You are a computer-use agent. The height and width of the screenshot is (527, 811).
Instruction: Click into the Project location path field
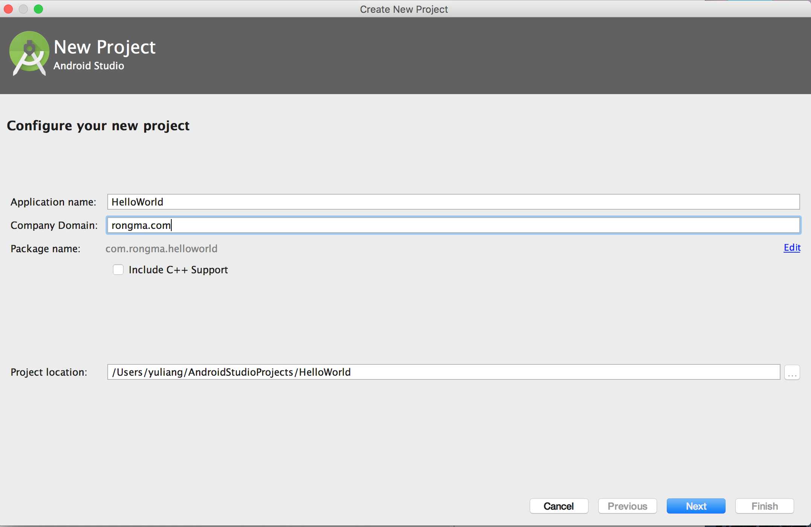pos(444,372)
